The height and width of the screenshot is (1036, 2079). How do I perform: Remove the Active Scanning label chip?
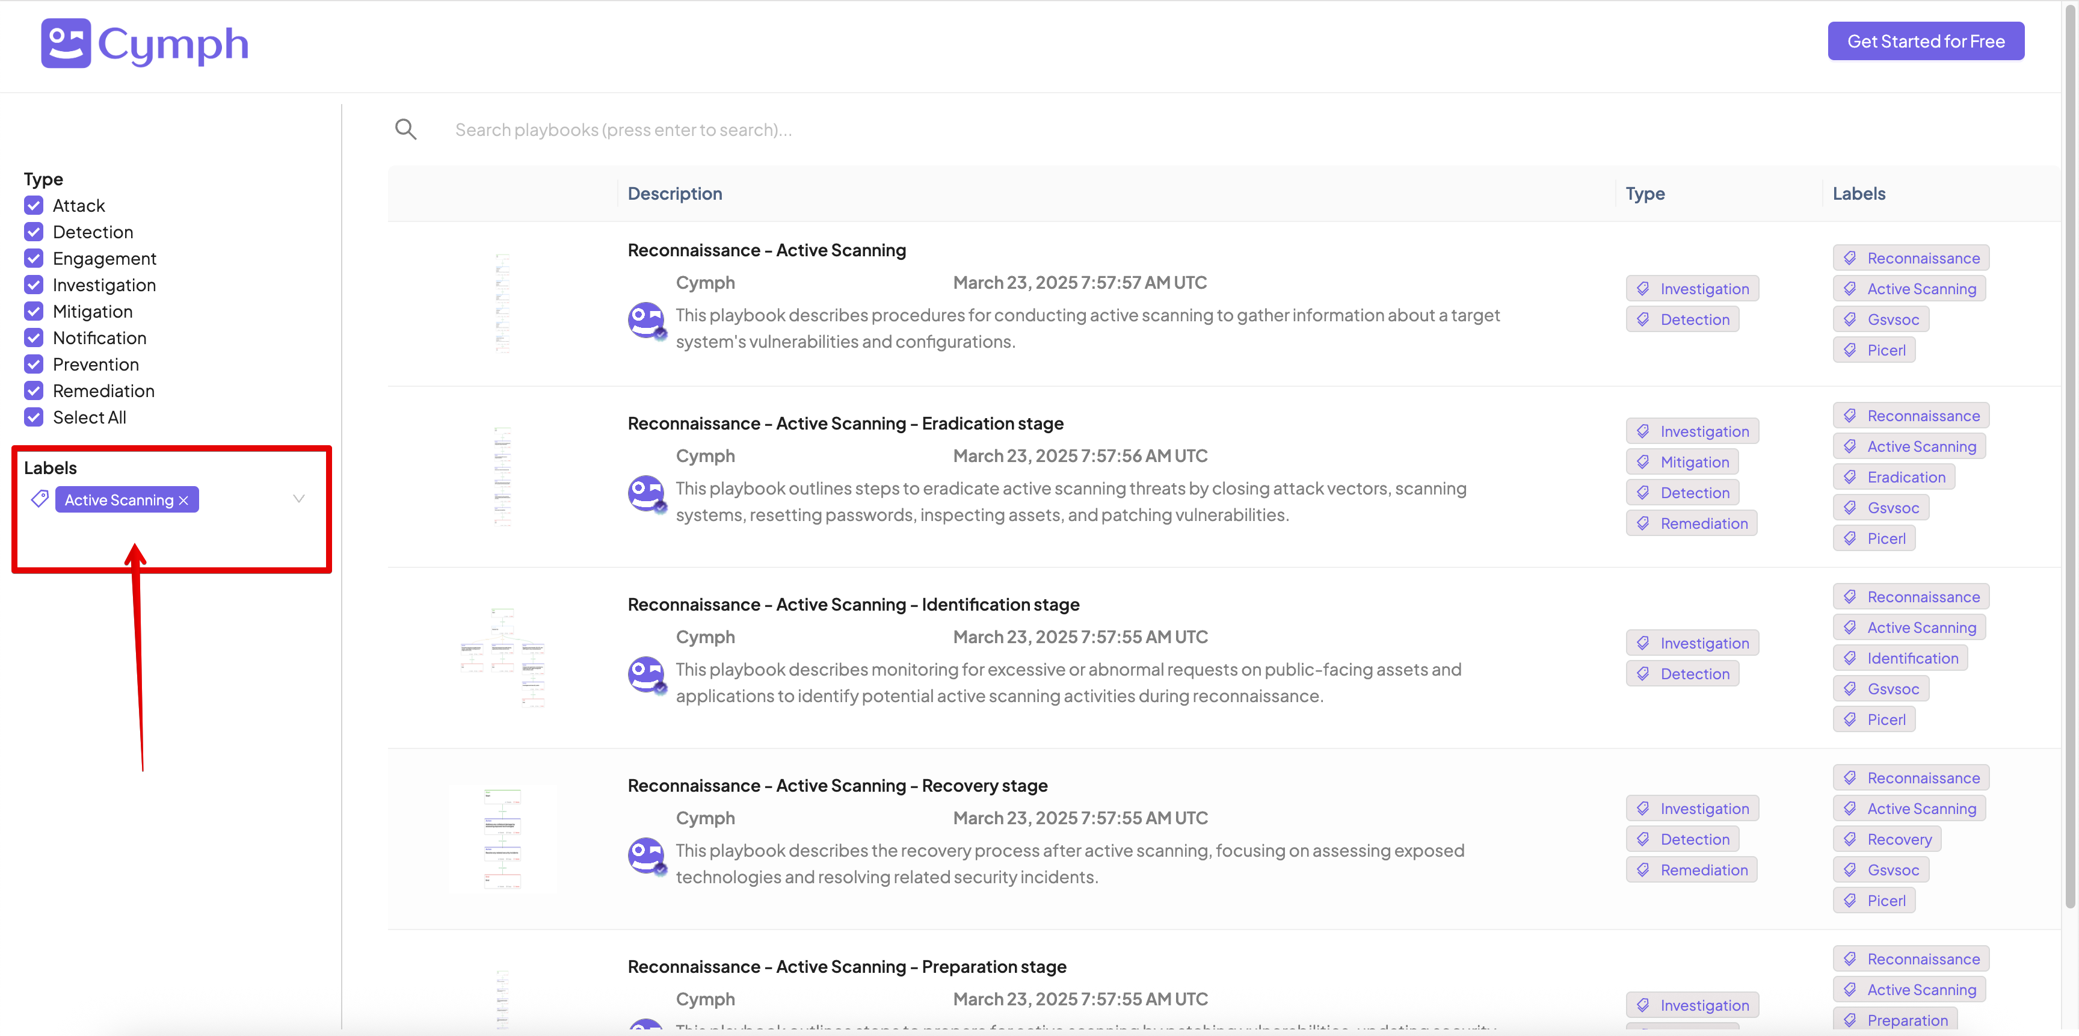184,500
